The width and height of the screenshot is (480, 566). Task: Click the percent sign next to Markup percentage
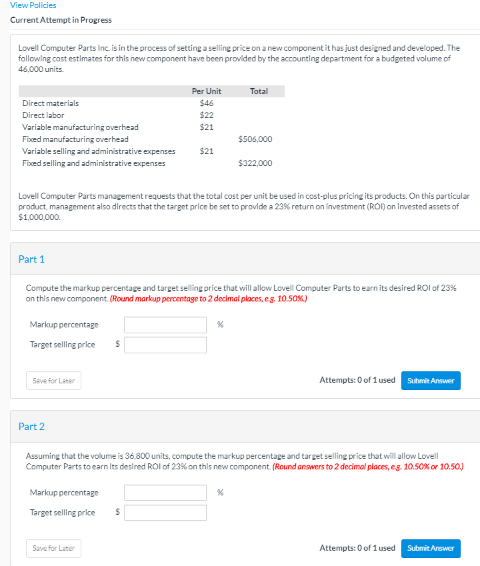coord(218,325)
